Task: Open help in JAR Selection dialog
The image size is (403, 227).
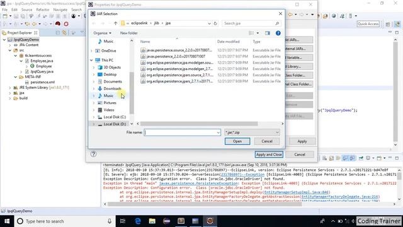Action: (x=278, y=33)
